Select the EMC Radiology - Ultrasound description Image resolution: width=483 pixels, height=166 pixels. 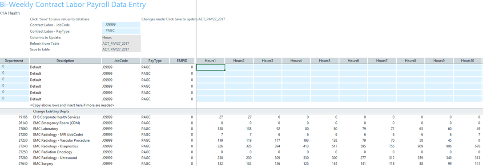[55, 158]
